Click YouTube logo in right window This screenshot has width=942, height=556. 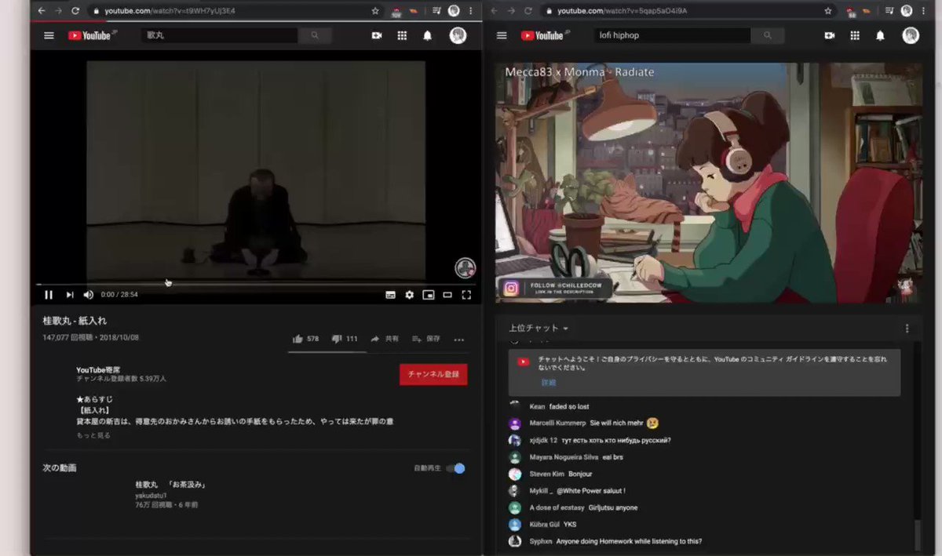click(544, 35)
